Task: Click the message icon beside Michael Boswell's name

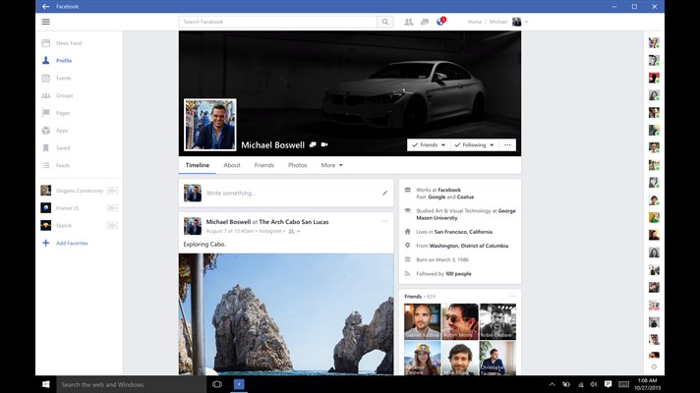Action: pos(313,144)
